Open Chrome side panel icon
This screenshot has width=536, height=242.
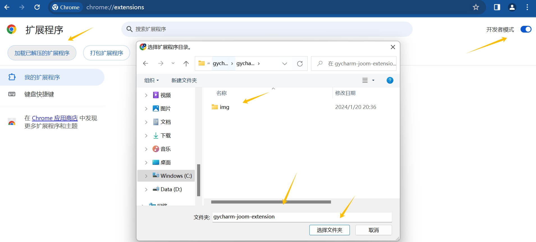497,7
